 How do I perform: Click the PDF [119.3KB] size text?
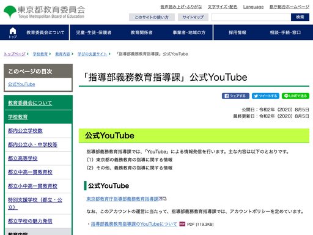coord(201,225)
